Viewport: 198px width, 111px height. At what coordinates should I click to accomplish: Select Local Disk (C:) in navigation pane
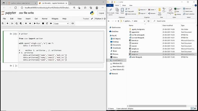[116, 60]
